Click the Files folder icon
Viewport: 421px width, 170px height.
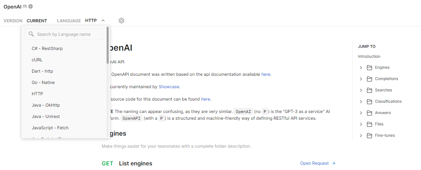[x=369, y=124]
